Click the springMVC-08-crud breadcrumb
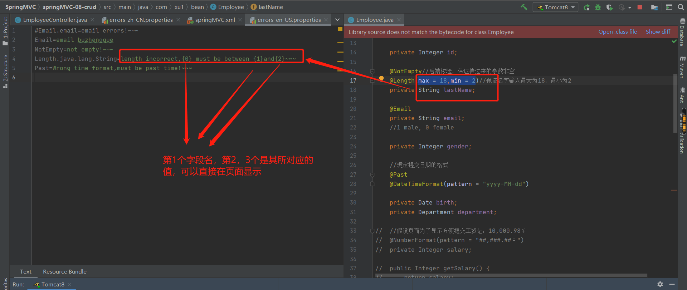This screenshot has width=687, height=290. [69, 7]
